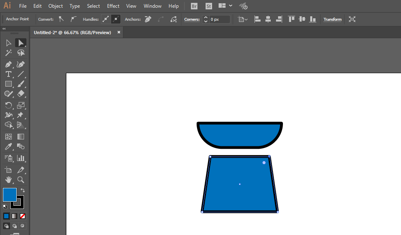Select the Gradient tool

point(21,137)
